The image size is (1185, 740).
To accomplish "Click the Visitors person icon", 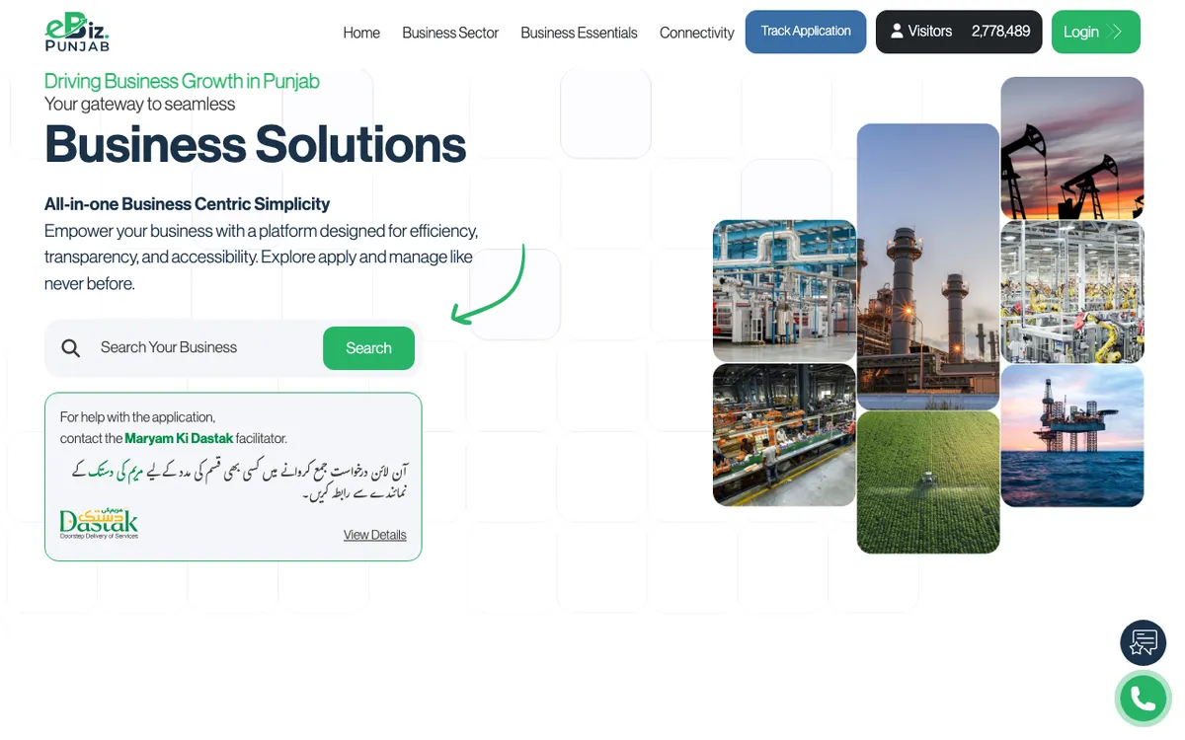I will click(897, 32).
